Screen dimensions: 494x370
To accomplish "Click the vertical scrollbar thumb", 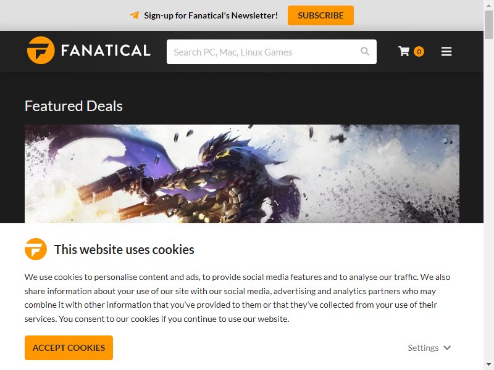I will point(488,24).
